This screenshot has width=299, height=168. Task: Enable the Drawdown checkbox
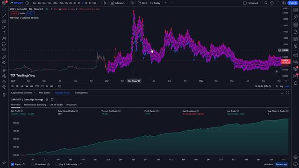click(x=33, y=164)
